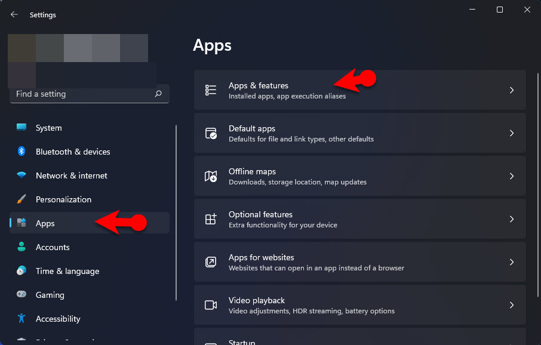Click the sidebar vertical scrollbar
This screenshot has height=345, width=541.
coord(176,212)
